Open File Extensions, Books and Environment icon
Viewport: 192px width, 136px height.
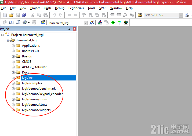pos(100,23)
